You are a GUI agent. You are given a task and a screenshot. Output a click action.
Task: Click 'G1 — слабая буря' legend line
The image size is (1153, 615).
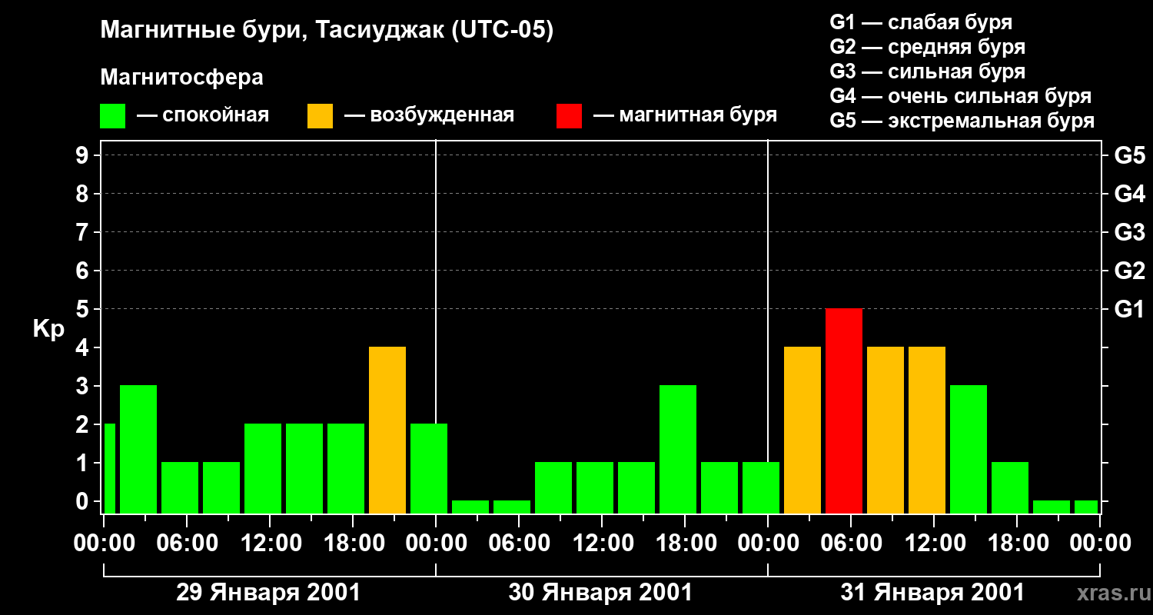(921, 22)
